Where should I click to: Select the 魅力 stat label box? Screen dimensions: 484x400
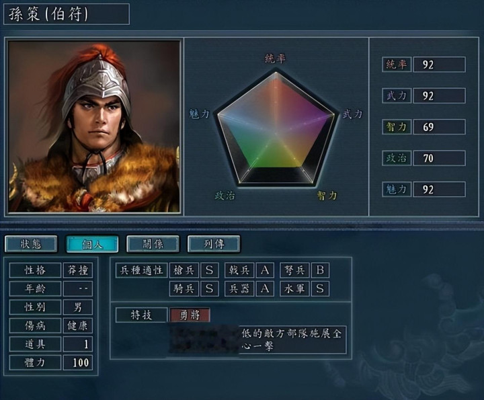[x=397, y=189]
